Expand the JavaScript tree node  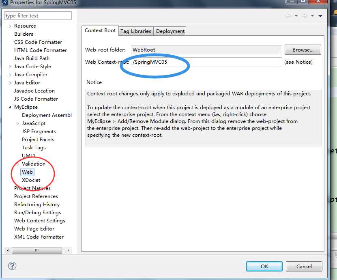click(x=17, y=123)
